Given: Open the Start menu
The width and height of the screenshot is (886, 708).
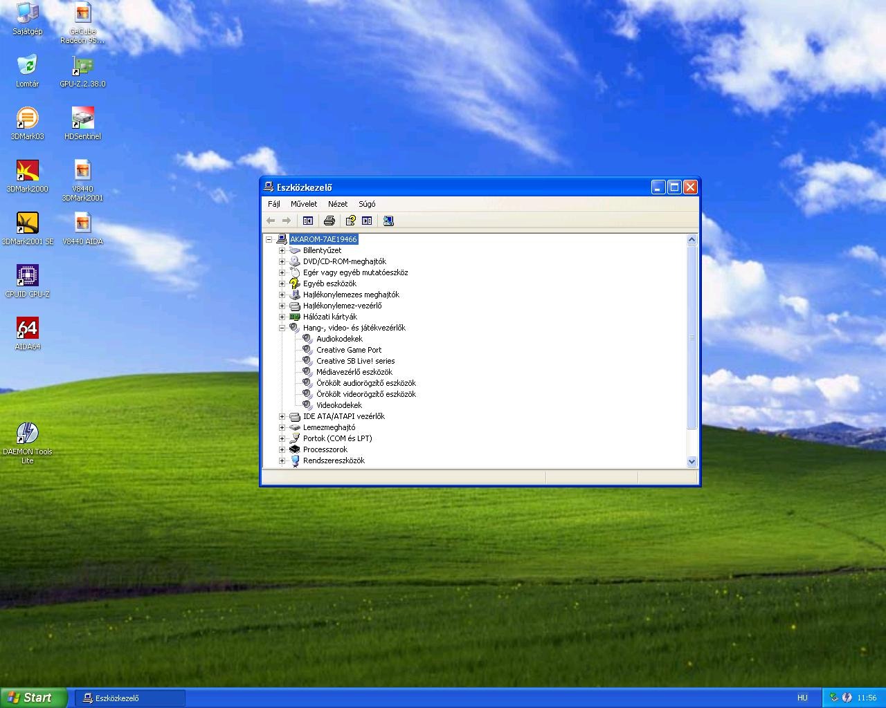Looking at the screenshot, I should point(34,698).
